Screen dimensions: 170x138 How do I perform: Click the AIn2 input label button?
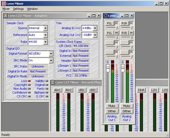point(68,90)
